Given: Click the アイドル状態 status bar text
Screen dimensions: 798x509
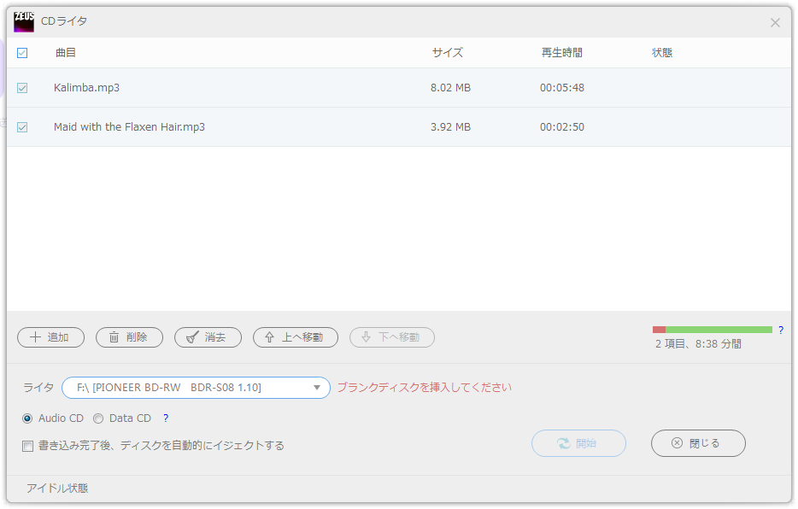Looking at the screenshot, I should tap(57, 489).
